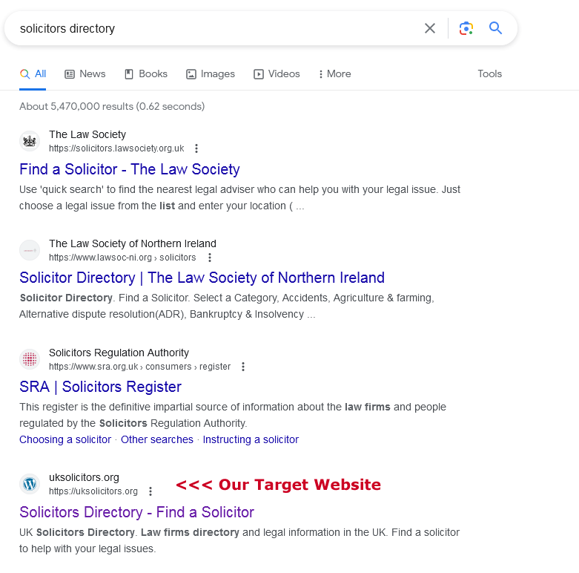The width and height of the screenshot is (579, 573).
Task: Open Google Lens camera search icon
Action: tap(466, 28)
